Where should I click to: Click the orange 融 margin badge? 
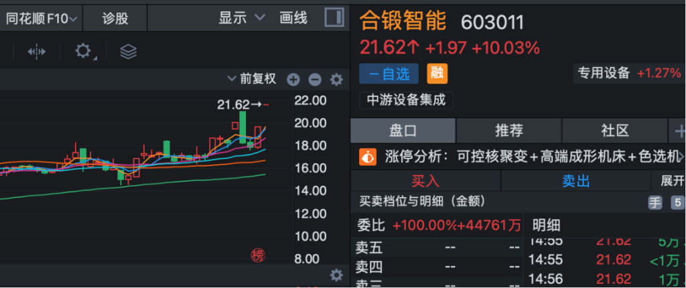coord(437,73)
